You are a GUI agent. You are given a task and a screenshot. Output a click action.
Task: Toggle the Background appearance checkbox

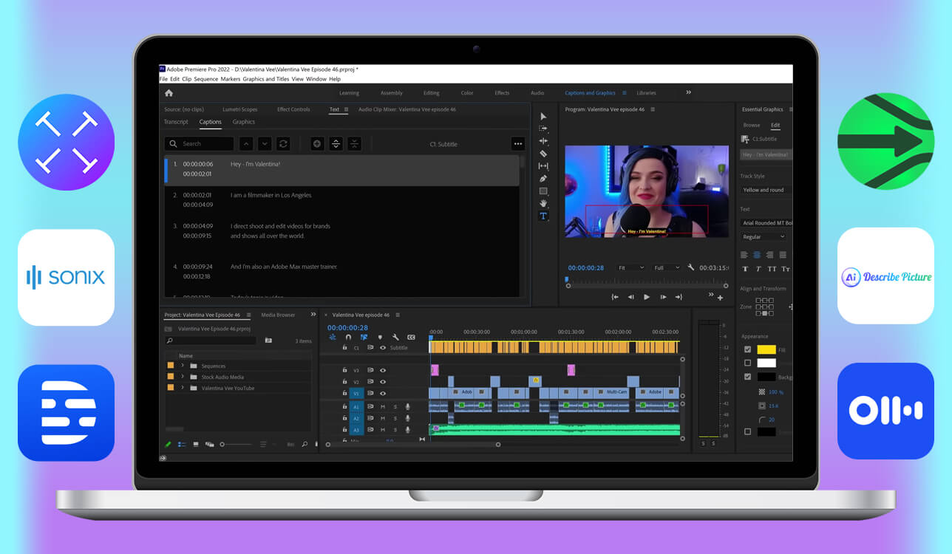click(747, 377)
